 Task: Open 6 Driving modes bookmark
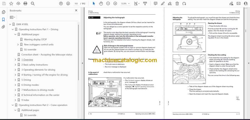coord(30,85)
